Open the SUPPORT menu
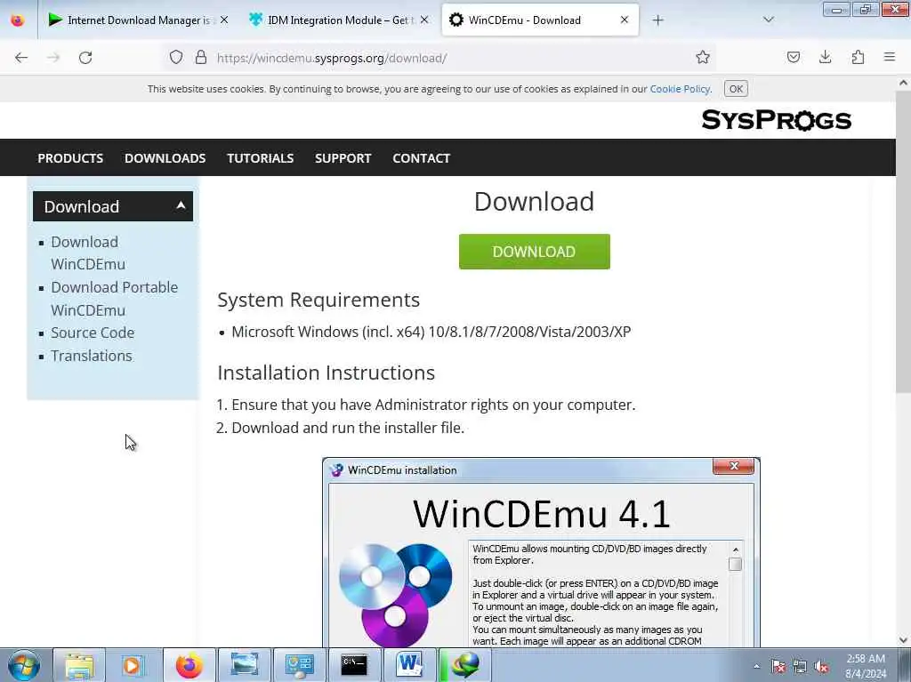Image resolution: width=911 pixels, height=682 pixels. point(343,158)
